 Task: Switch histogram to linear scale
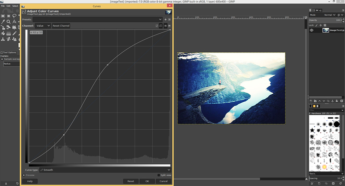(x=165, y=25)
